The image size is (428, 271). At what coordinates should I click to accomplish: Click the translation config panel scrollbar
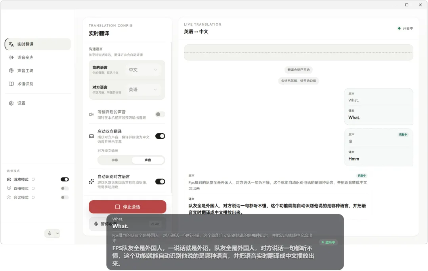(x=172, y=117)
